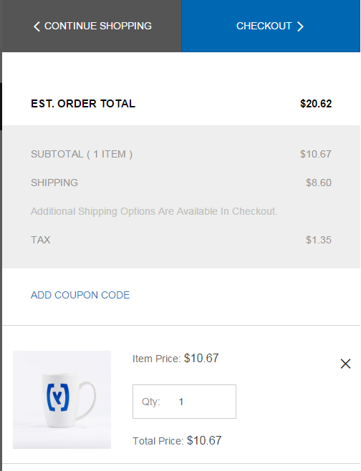This screenshot has width=361, height=471.
Task: Click the $10.67 subtotal amount
Action: point(316,154)
